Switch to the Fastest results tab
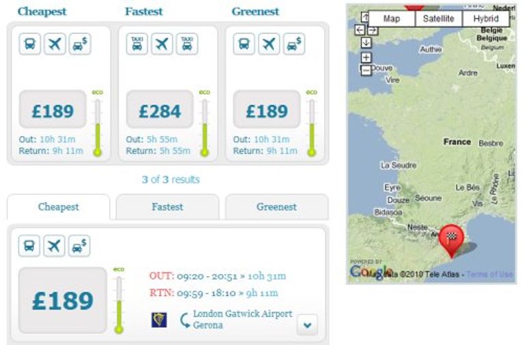The height and width of the screenshot is (345, 524). pyautogui.click(x=167, y=207)
